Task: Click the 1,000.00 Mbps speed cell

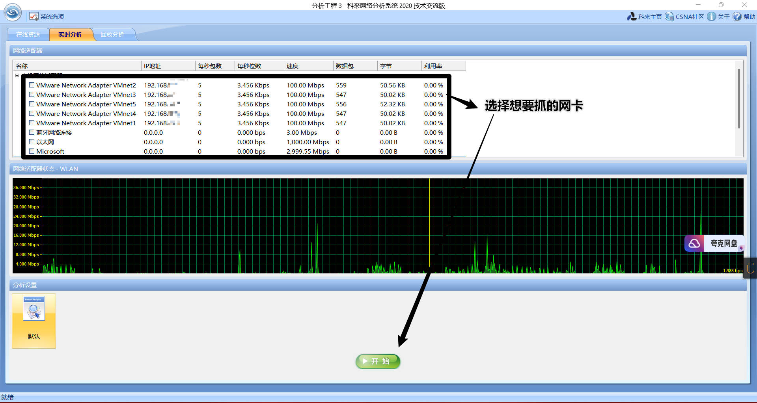Action: (x=308, y=142)
